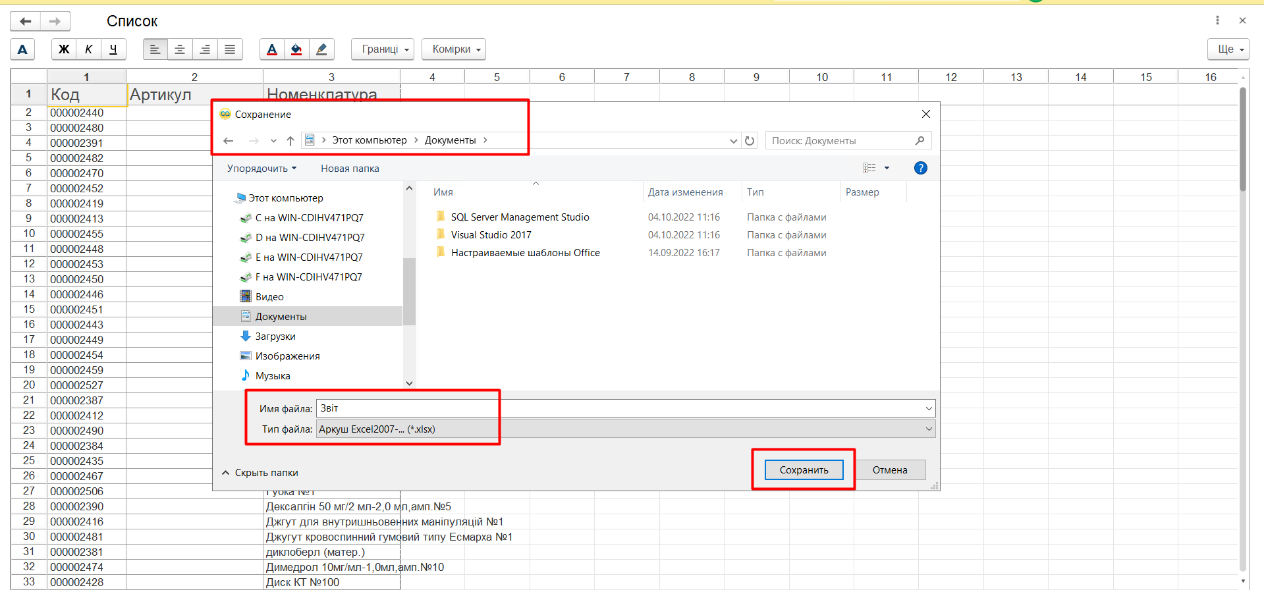Toggle bold formatting (Ж) button
Viewport: 1264px width, 590px height.
tap(64, 49)
